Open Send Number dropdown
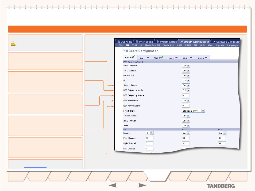255x191 pixels. click(x=186, y=71)
